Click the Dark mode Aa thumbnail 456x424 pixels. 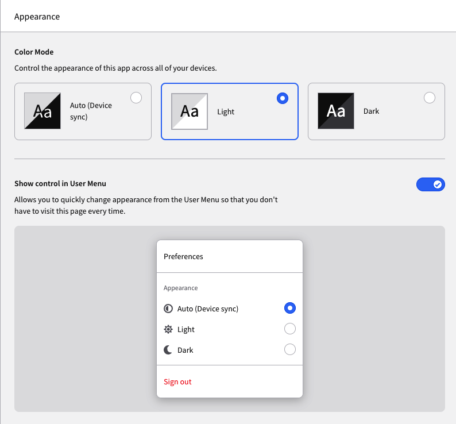pos(336,111)
